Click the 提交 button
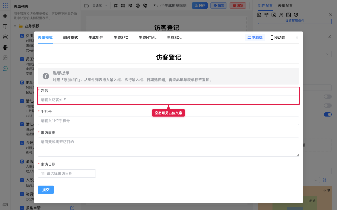The width and height of the screenshot is (337, 210). 46,190
